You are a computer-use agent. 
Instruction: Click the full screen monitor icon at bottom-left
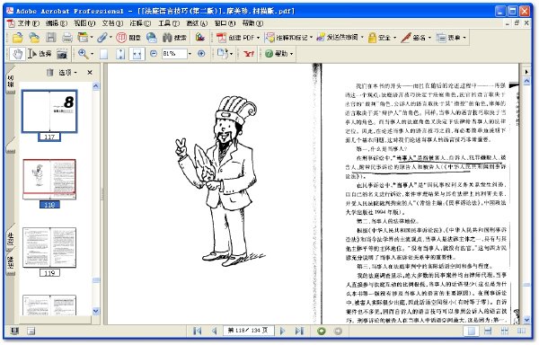click(x=14, y=331)
